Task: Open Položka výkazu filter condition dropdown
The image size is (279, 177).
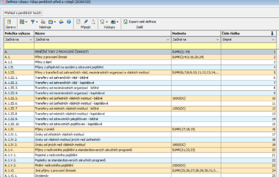Action: point(31,40)
